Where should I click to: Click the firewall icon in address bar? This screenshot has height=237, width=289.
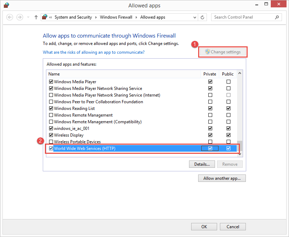pos(45,17)
